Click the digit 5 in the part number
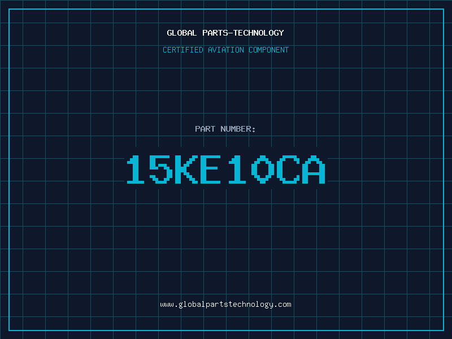 tap(161, 169)
